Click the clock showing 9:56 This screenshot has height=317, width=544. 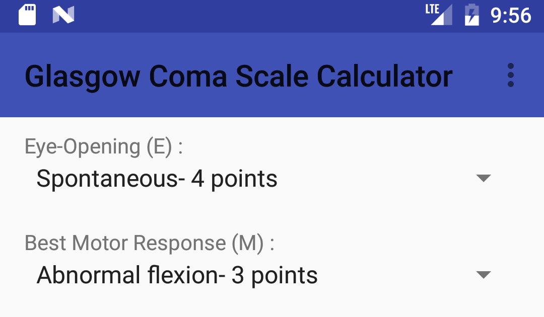pos(510,15)
